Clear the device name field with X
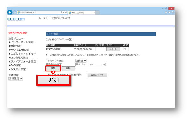 104,64
